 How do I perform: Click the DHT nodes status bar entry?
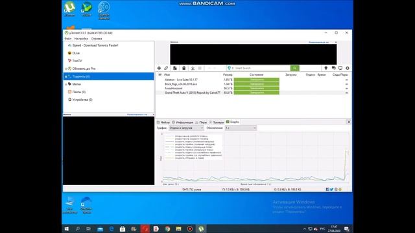point(192,190)
